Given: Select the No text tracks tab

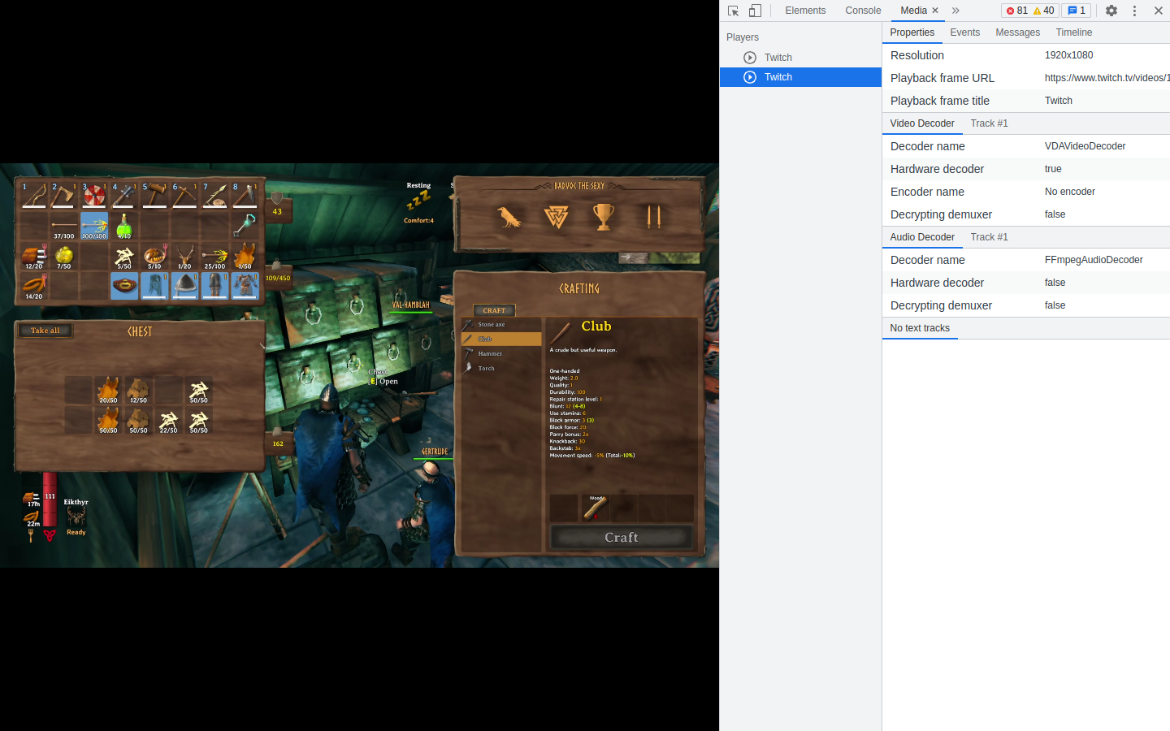Looking at the screenshot, I should (x=920, y=328).
